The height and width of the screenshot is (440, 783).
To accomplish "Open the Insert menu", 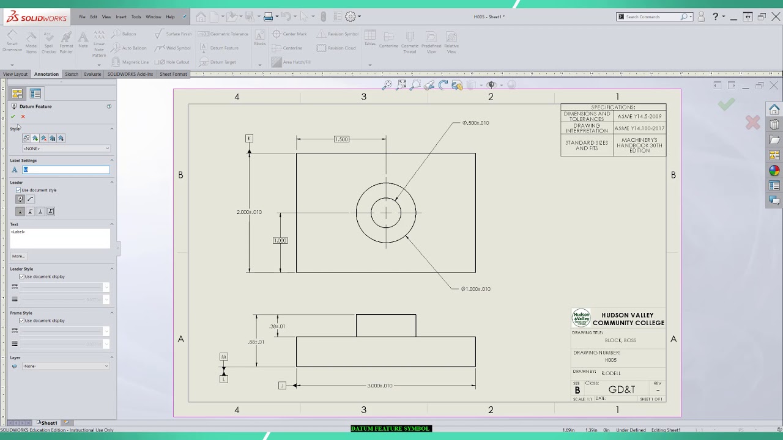I will click(x=121, y=17).
